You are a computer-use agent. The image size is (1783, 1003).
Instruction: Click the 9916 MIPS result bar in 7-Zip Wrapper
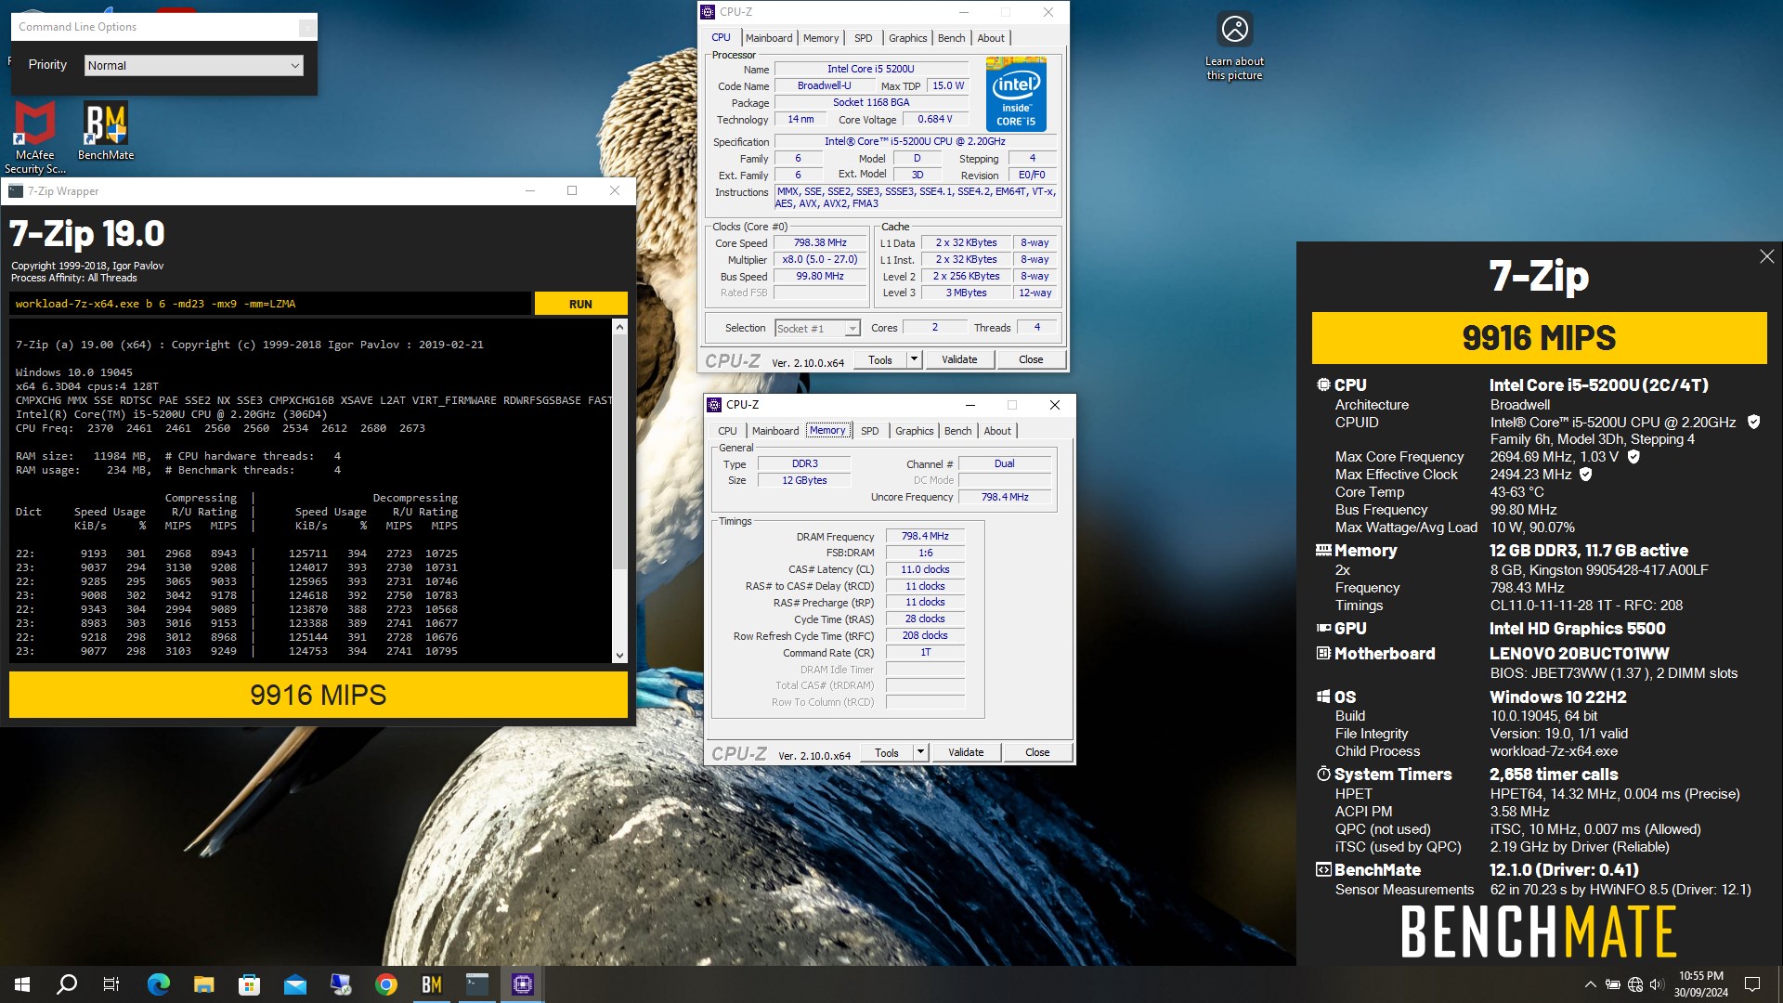319,695
